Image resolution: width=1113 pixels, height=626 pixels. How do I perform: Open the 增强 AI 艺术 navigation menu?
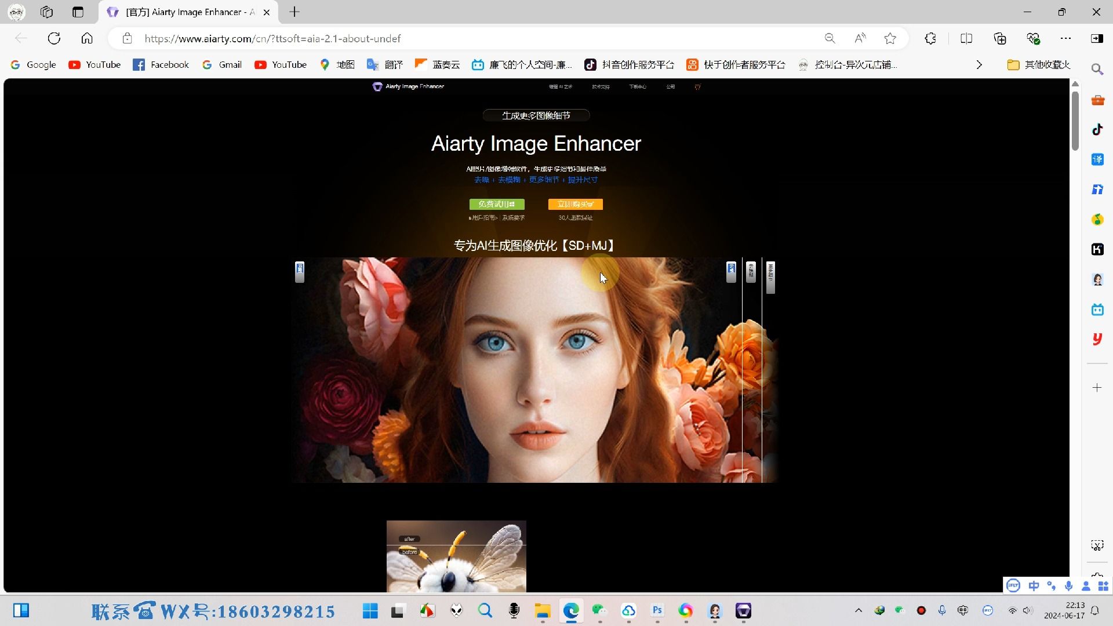pyautogui.click(x=561, y=87)
